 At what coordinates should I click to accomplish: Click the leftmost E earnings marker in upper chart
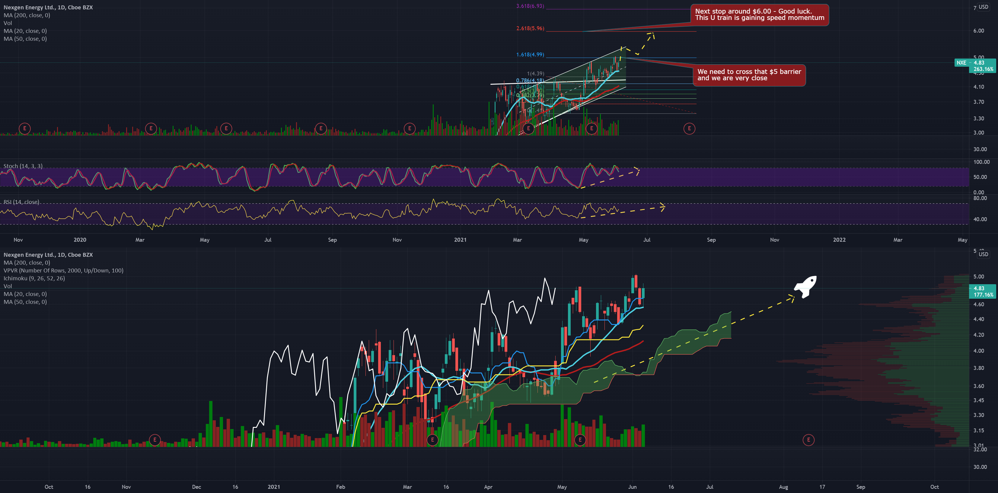(x=24, y=128)
